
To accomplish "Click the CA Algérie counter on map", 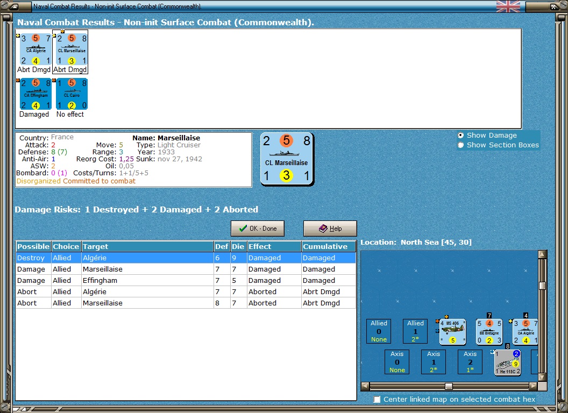I will click(526, 331).
